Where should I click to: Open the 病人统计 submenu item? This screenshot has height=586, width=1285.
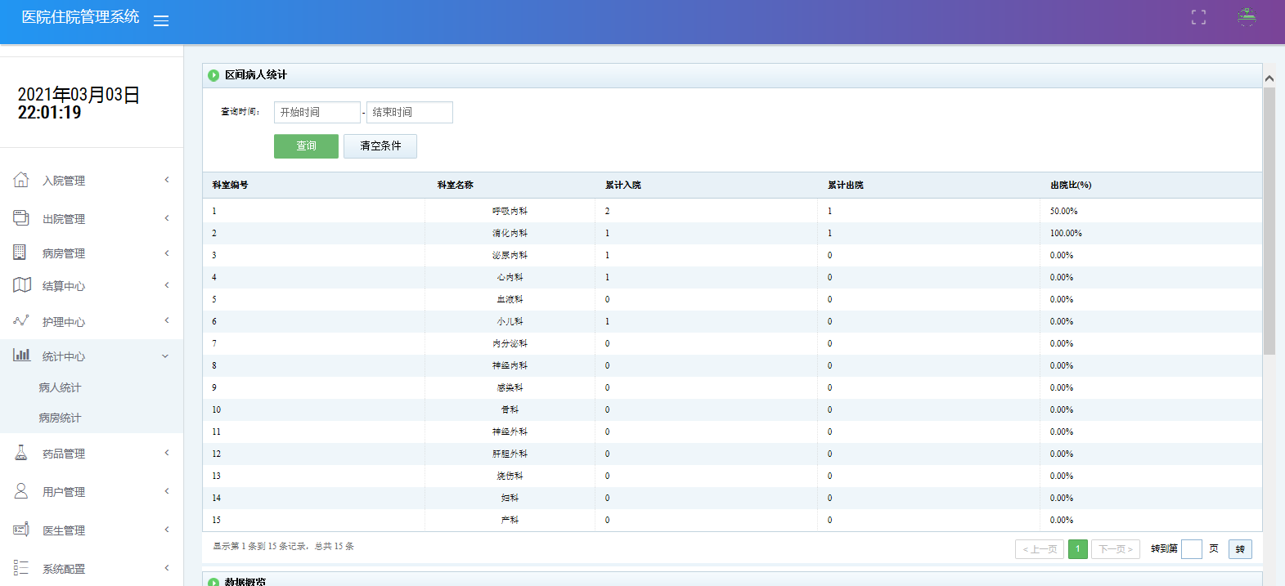click(60, 387)
